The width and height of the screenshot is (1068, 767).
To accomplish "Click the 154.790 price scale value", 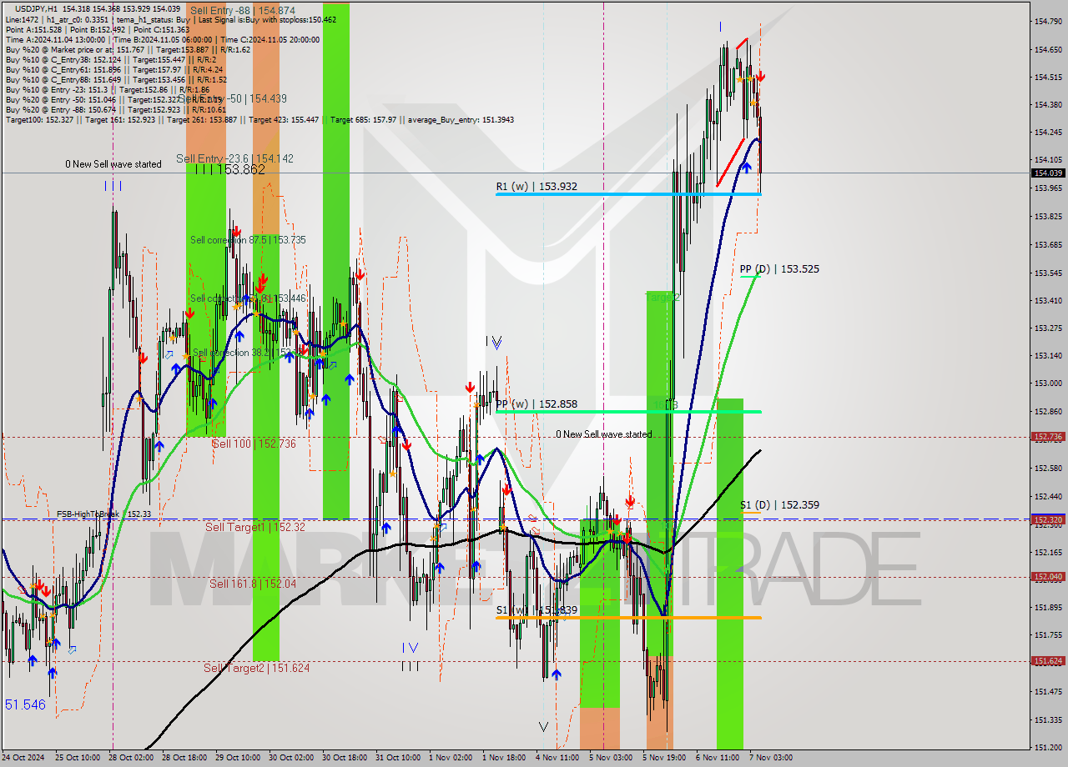I will tap(1048, 21).
